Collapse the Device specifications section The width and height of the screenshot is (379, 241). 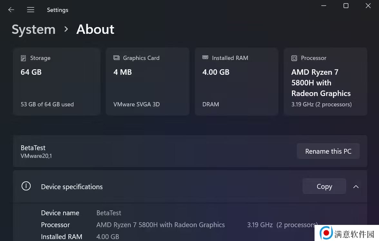(356, 187)
